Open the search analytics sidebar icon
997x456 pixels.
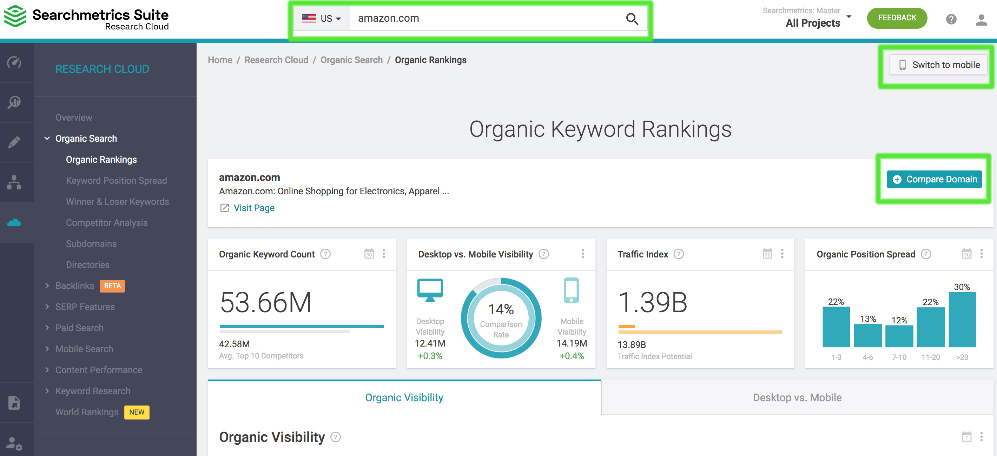14,102
